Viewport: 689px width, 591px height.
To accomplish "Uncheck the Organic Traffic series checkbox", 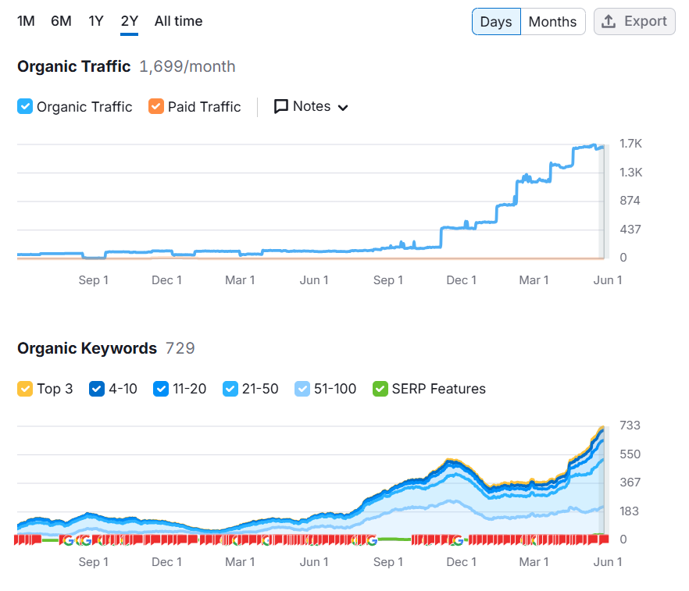I will tap(25, 107).
